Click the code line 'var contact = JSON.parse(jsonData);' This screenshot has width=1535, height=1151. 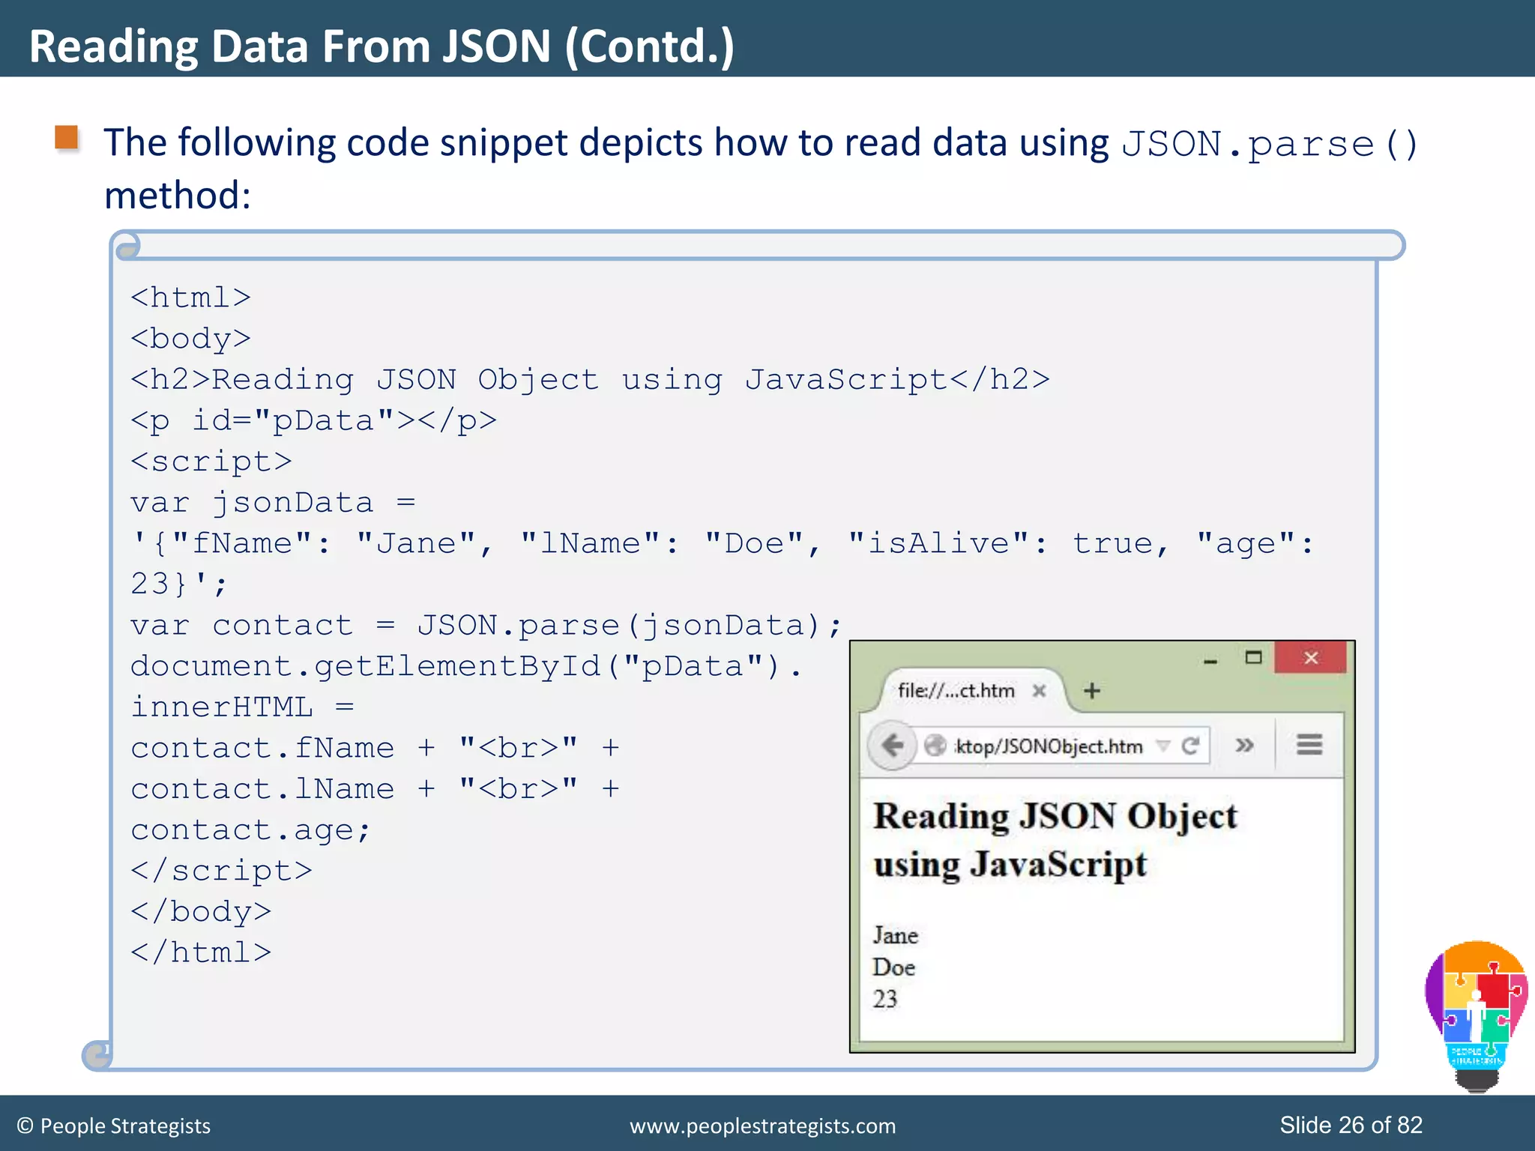click(486, 626)
